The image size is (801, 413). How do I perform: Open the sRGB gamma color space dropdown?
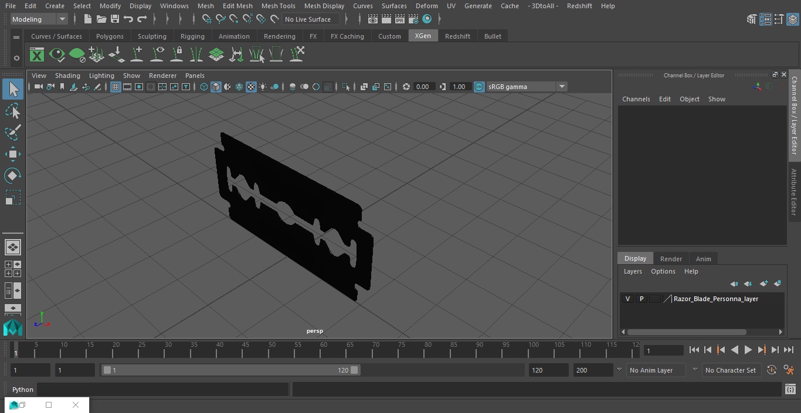tap(527, 87)
